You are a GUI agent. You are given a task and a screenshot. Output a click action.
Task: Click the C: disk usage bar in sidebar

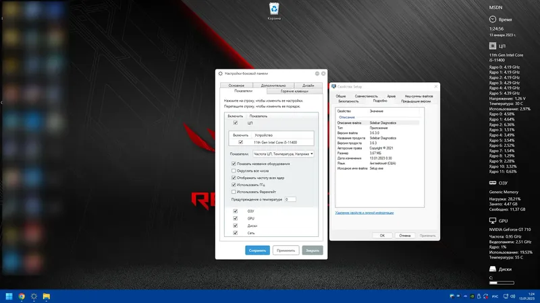coord(502,283)
